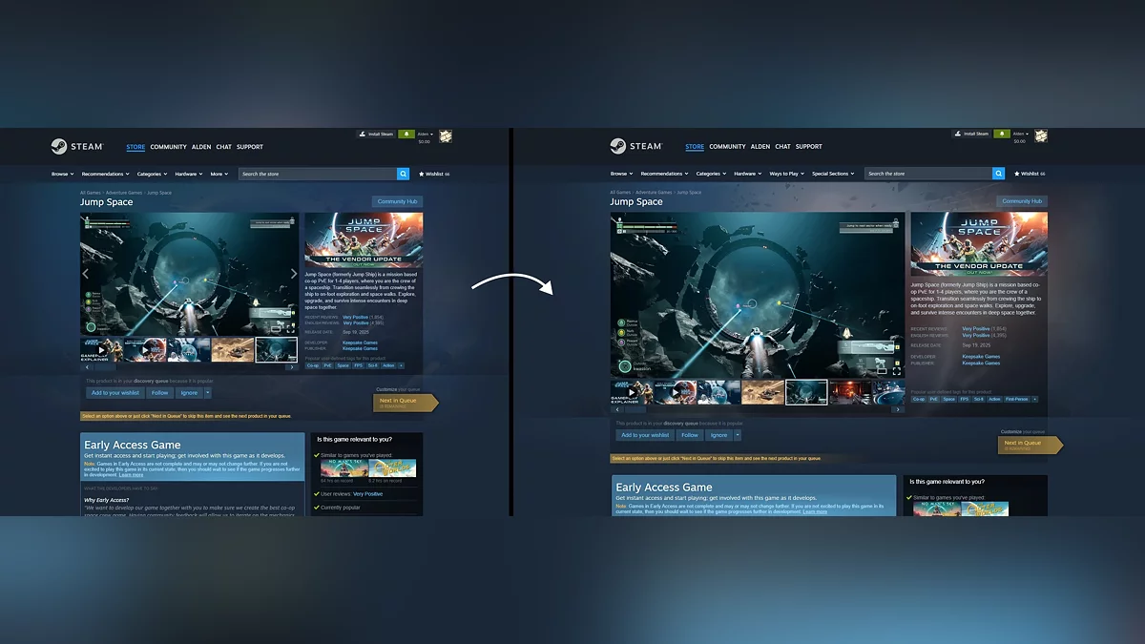The width and height of the screenshot is (1145, 644).
Task: Click the thumbnail strip scrollbar handle in the left Steam page
Action: [x=105, y=367]
